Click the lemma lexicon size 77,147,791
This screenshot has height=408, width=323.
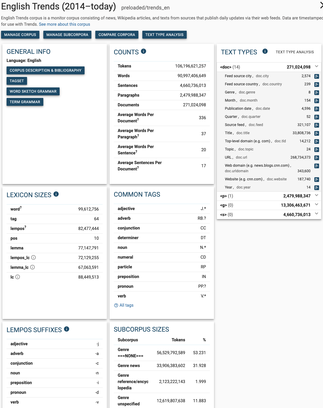tap(88, 248)
